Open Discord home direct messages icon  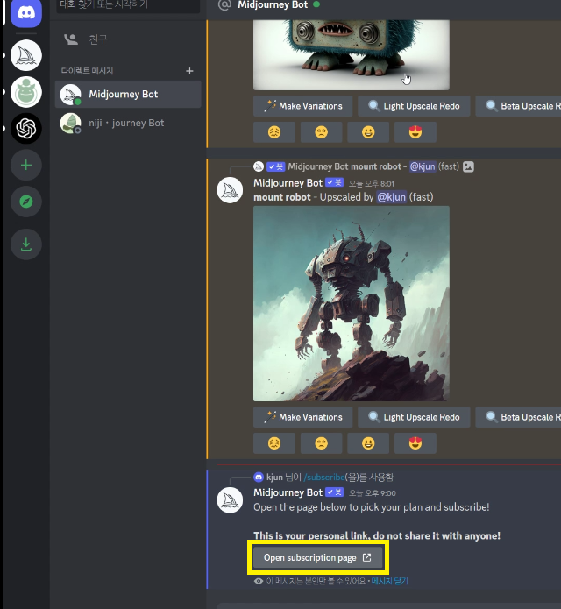tap(26, 13)
